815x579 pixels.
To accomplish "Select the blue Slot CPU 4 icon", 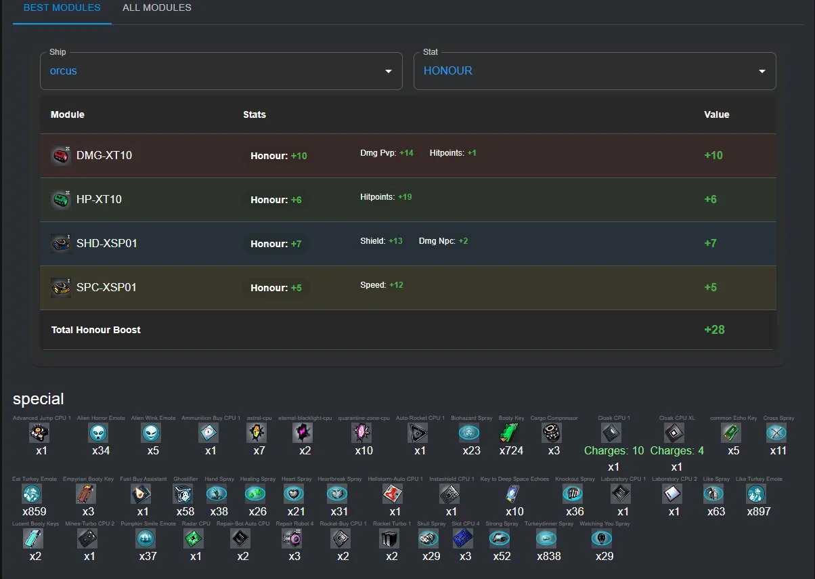I will pyautogui.click(x=464, y=539).
